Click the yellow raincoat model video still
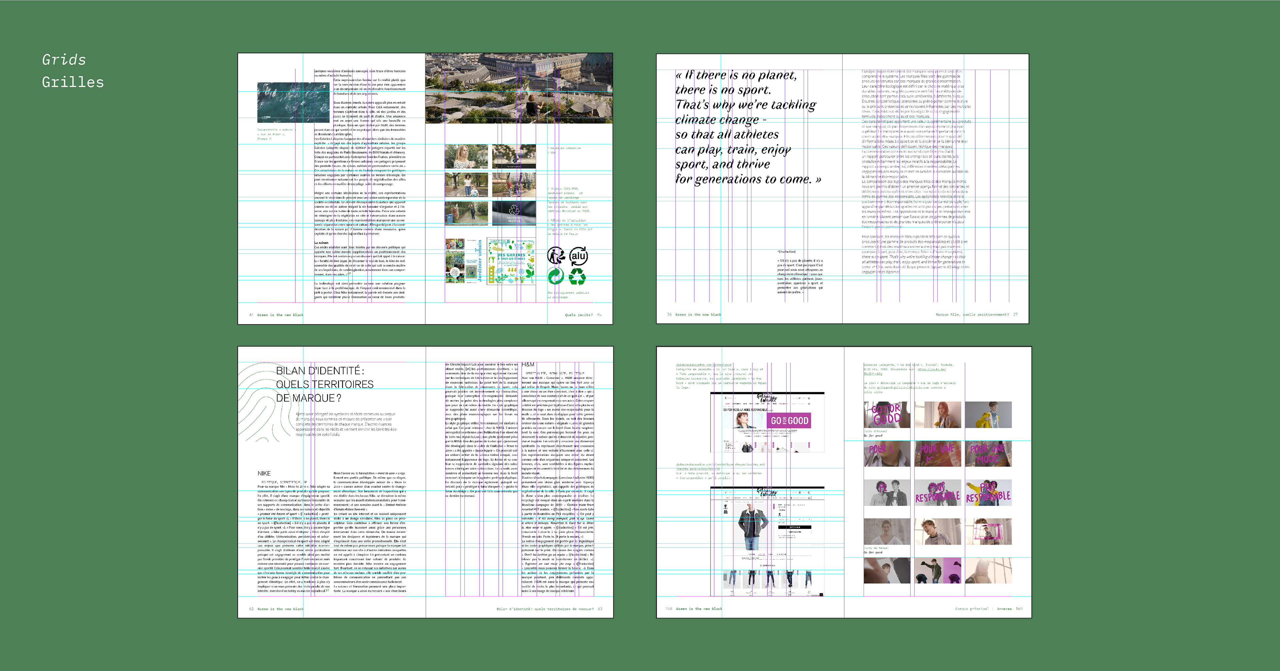This screenshot has height=671, width=1280. pyautogui.click(x=988, y=415)
